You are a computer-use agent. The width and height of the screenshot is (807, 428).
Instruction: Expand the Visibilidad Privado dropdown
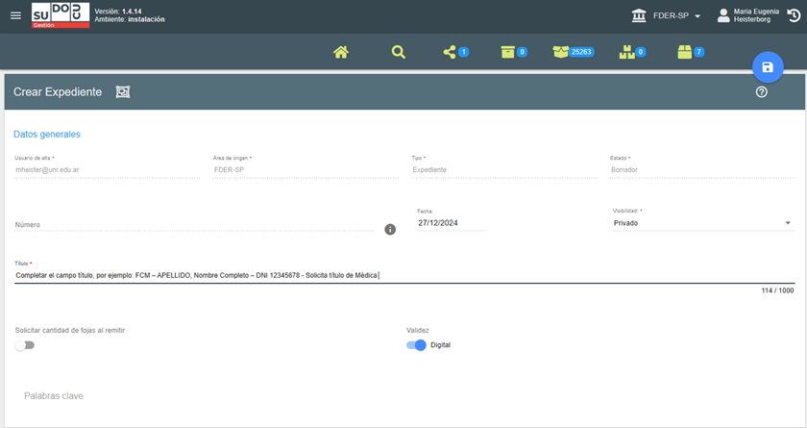pos(702,223)
